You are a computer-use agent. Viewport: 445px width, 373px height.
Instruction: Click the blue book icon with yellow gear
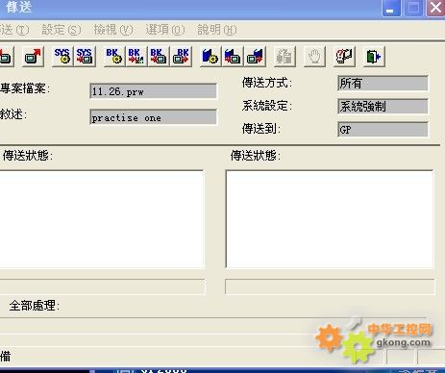click(x=210, y=57)
